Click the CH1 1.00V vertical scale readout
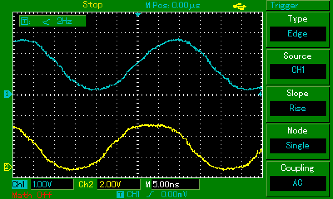Viewport: 333px width, 199px height. [x=41, y=184]
